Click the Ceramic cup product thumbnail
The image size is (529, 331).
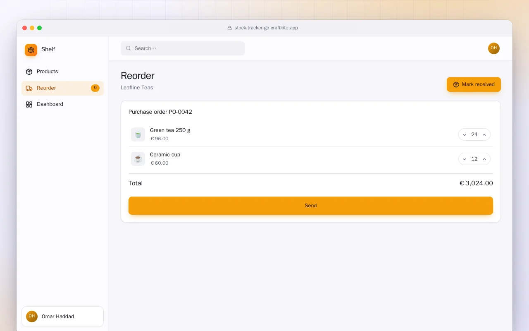tap(138, 159)
